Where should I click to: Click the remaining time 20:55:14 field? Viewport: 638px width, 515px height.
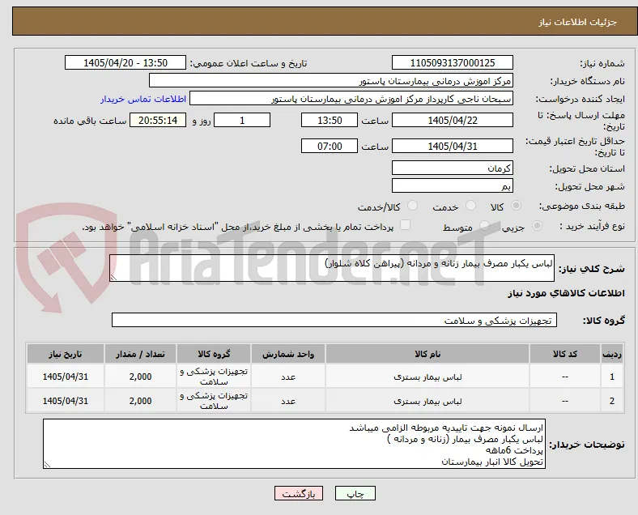pos(158,121)
